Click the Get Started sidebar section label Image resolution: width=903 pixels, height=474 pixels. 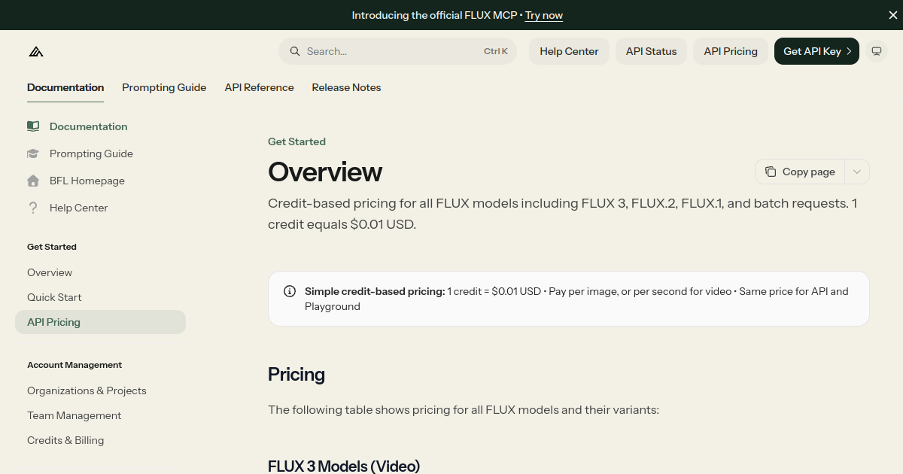click(52, 247)
